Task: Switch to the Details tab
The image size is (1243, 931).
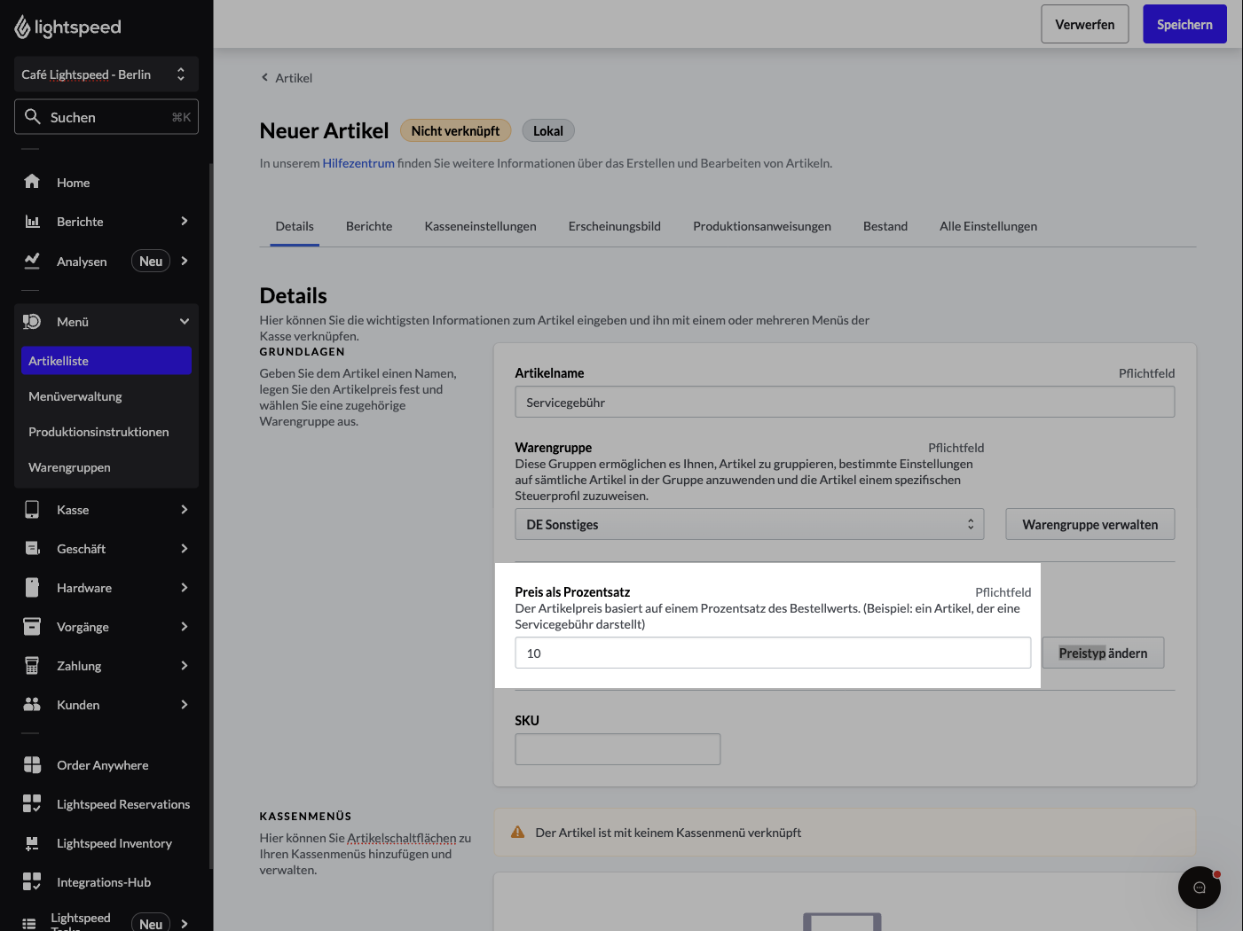Action: tap(295, 226)
